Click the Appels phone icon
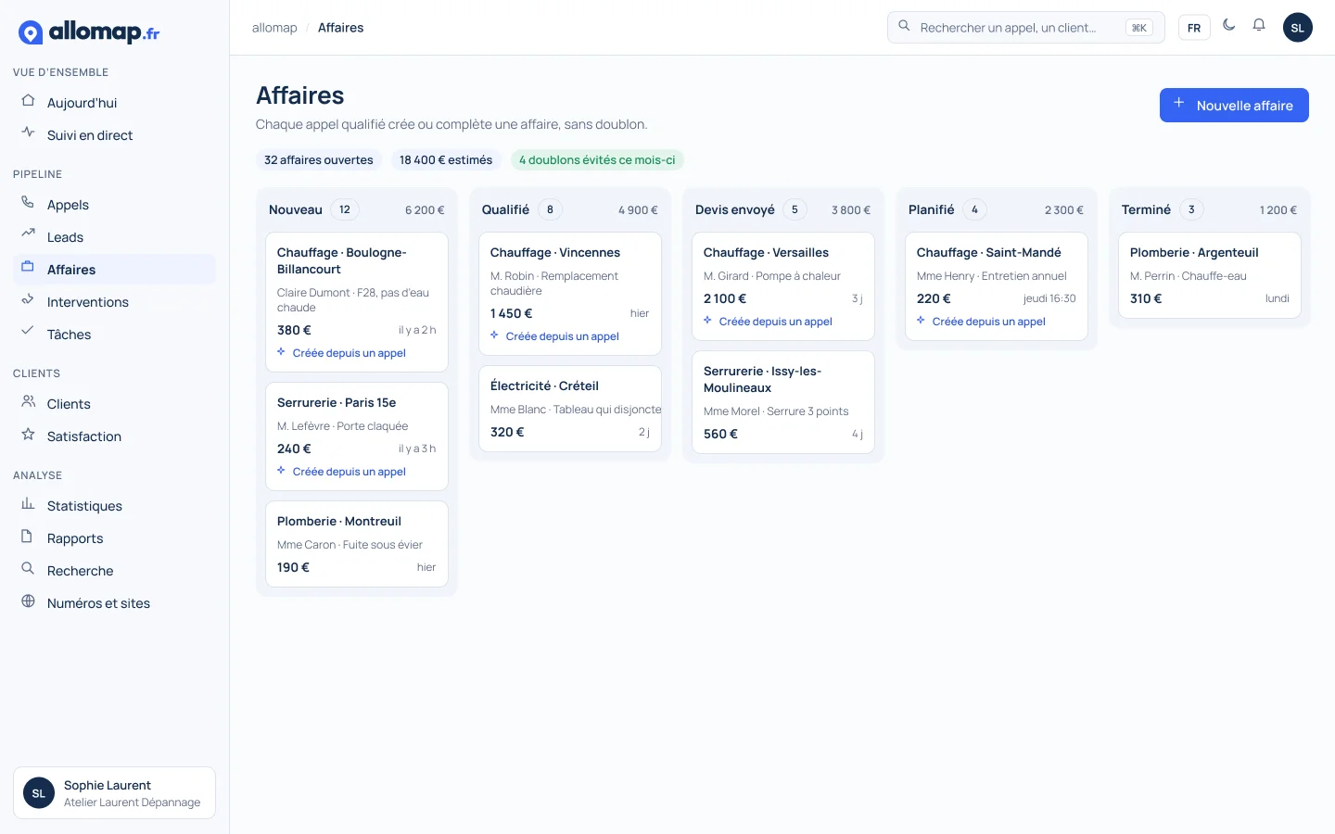This screenshot has width=1335, height=834. (x=28, y=203)
